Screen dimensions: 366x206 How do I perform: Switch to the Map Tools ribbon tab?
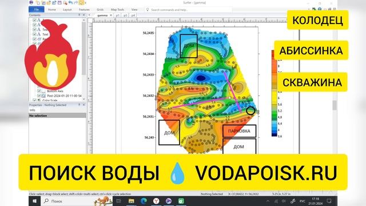[117, 10]
